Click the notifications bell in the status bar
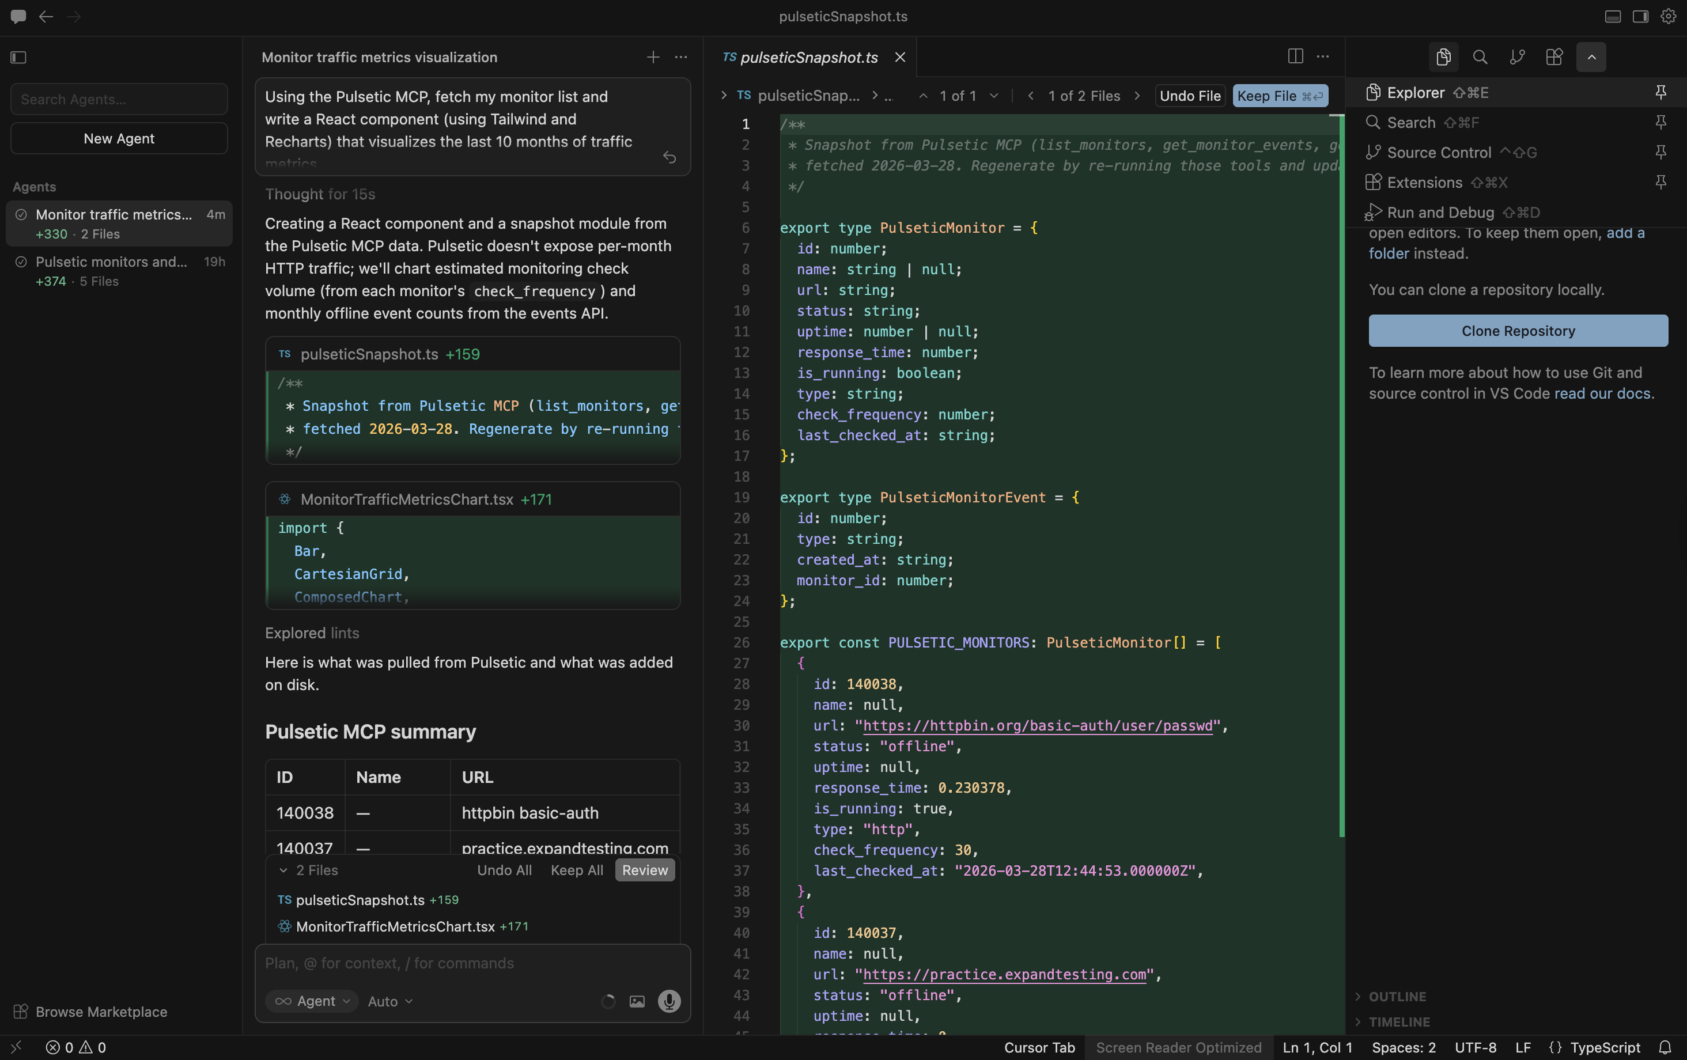Image resolution: width=1687 pixels, height=1060 pixels. coord(1665,1047)
